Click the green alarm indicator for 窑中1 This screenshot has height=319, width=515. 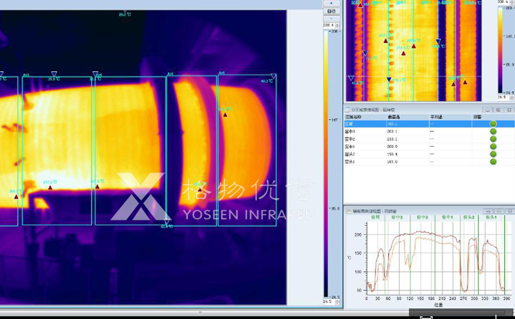(x=493, y=146)
